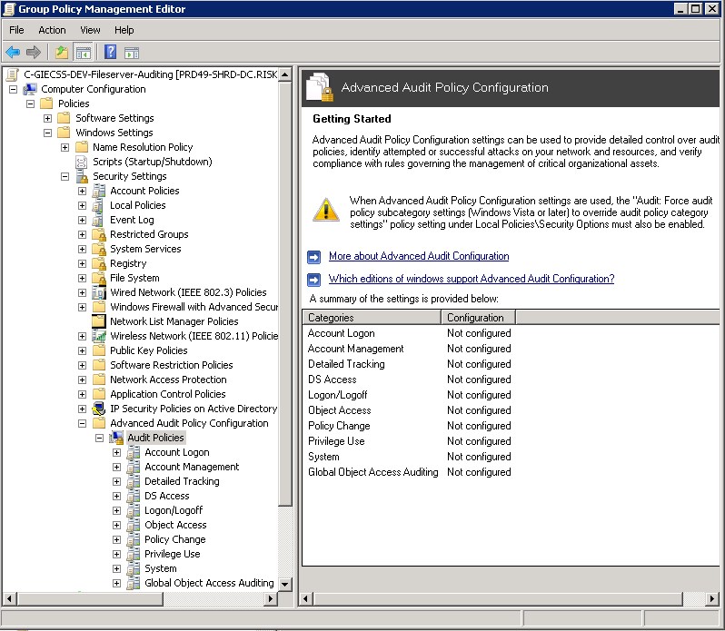This screenshot has height=631, width=725.
Task: Click the Wireless Network policies icon
Action: coord(99,336)
